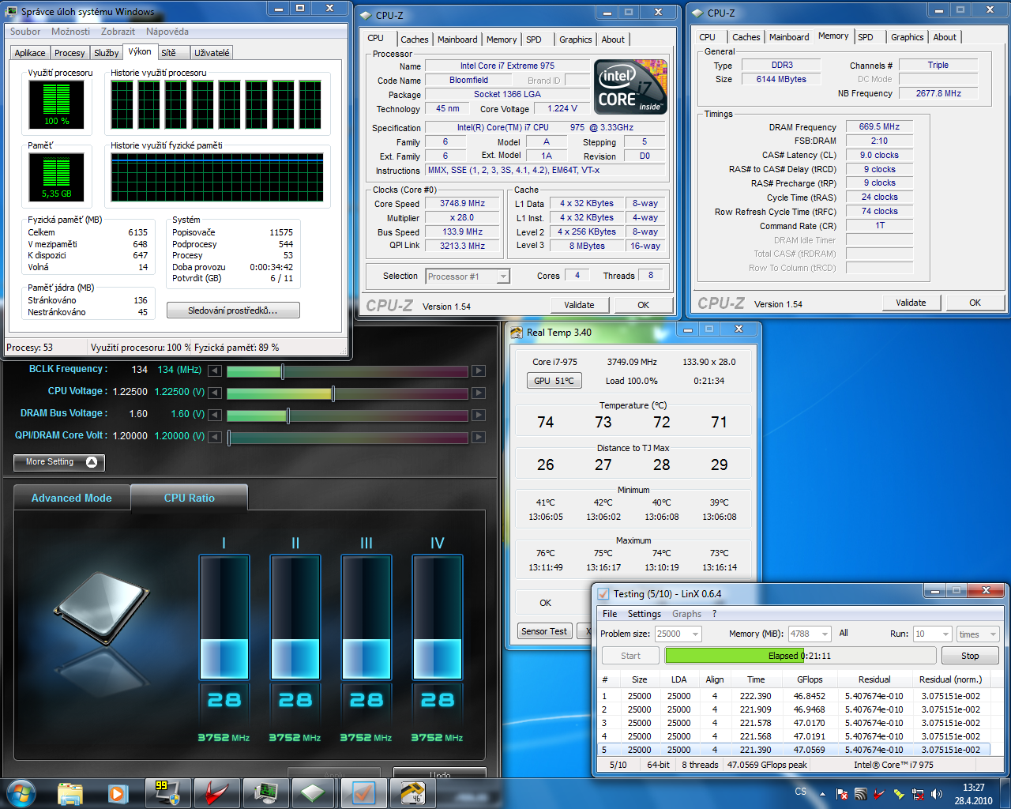The width and height of the screenshot is (1011, 809).
Task: Show hidden tray icons arrow
Action: 822,794
